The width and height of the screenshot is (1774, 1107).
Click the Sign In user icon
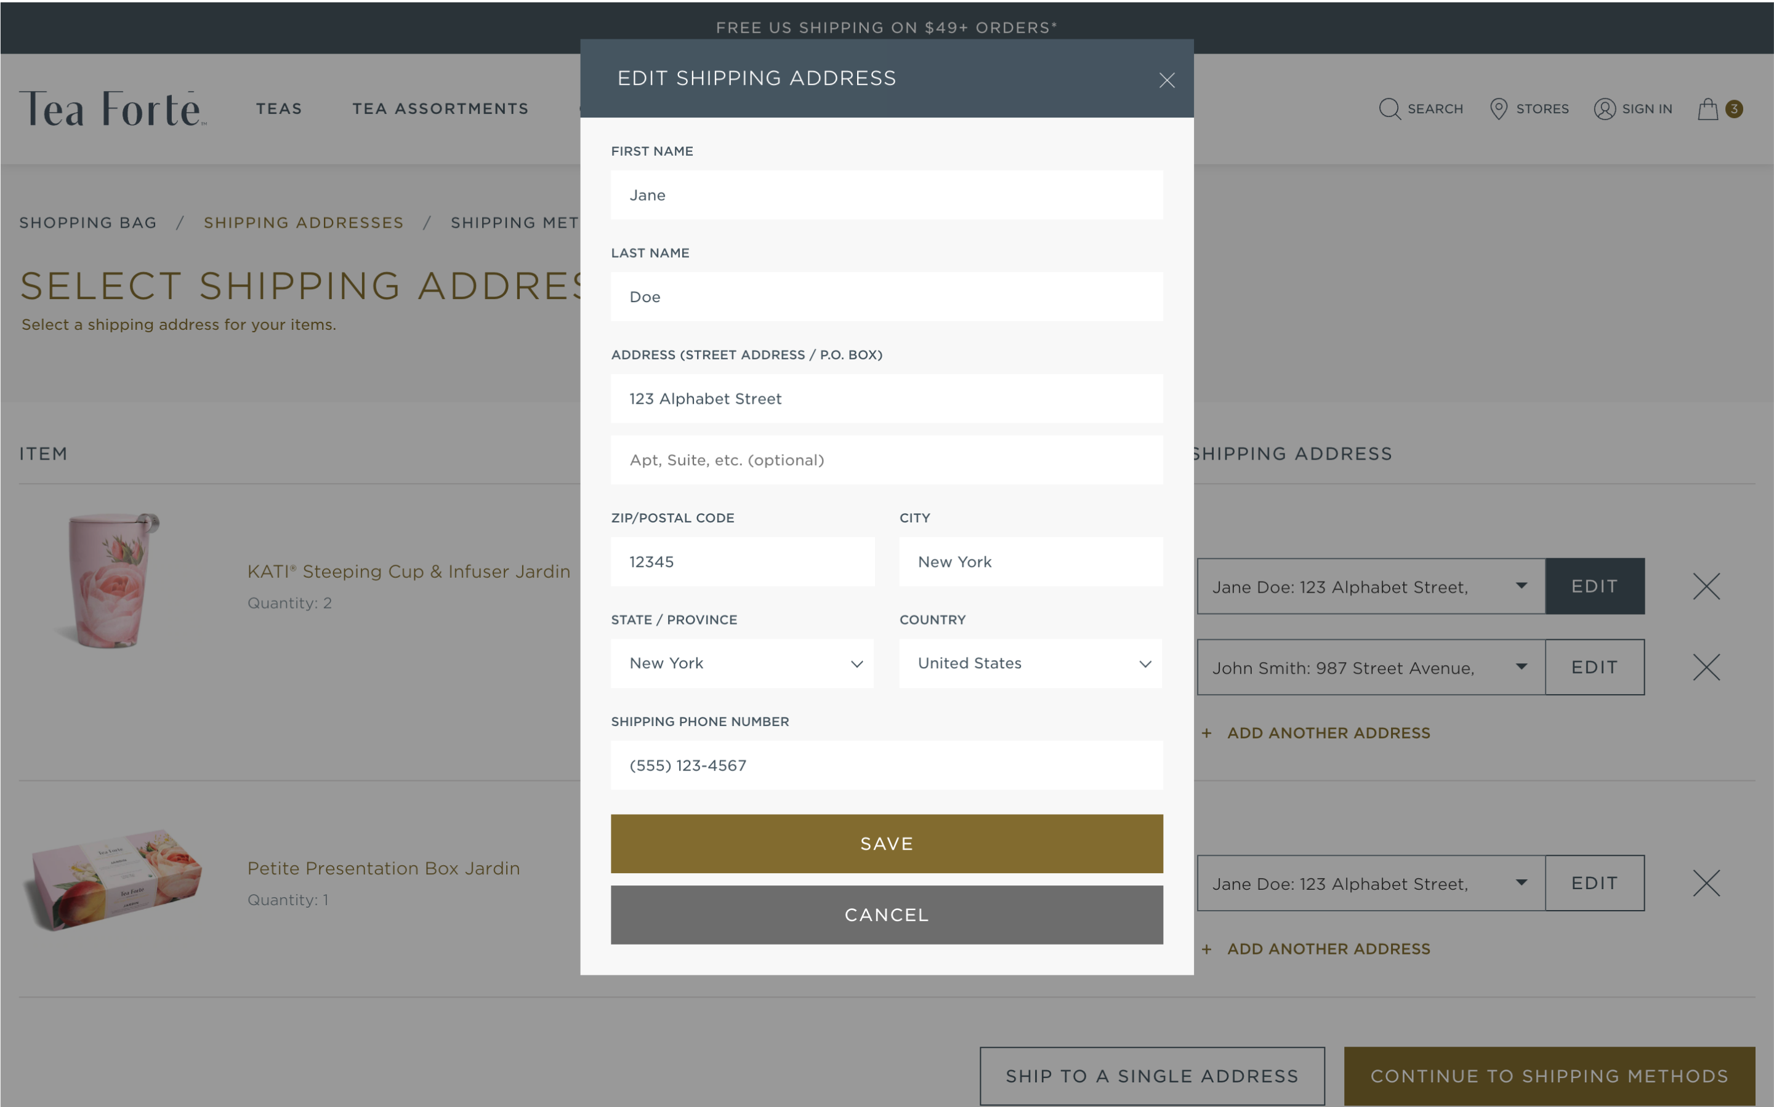1604,108
